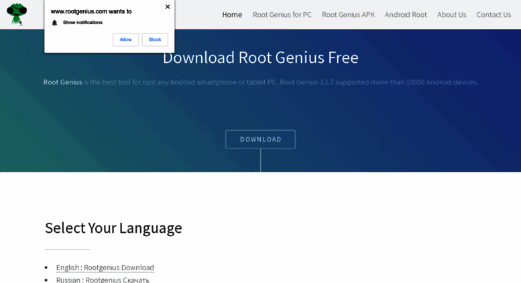The width and height of the screenshot is (521, 283).
Task: Visit the Contact Us page
Action: point(494,15)
